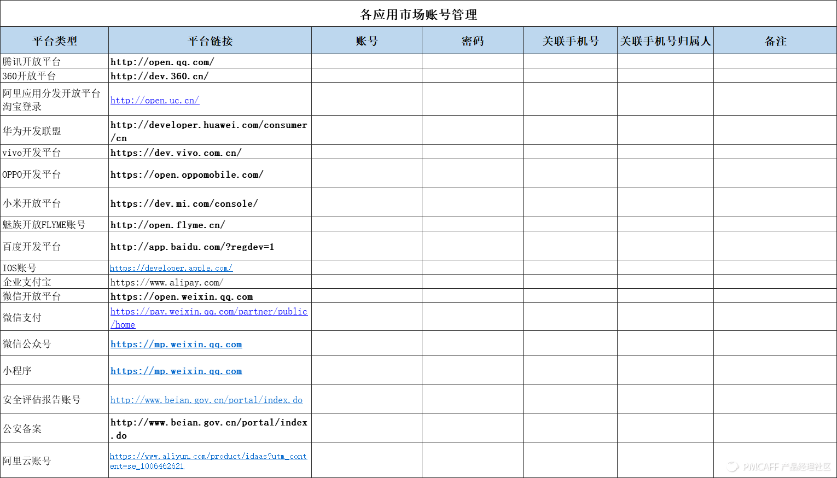837x478 pixels.
Task: Open the 安全评估报告 beian.gov.cn link
Action: point(206,400)
